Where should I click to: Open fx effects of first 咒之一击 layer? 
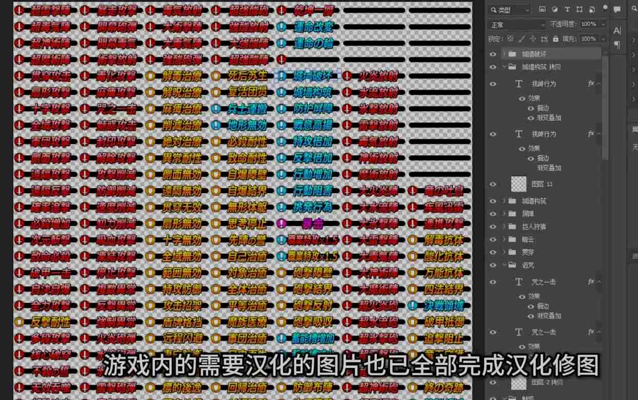(x=591, y=282)
